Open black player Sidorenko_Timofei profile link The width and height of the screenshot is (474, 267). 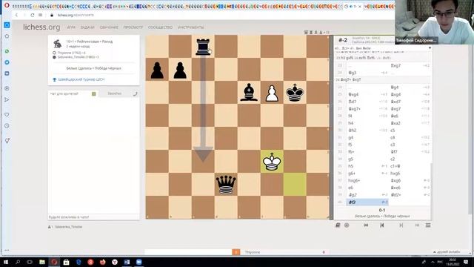(x=78, y=57)
